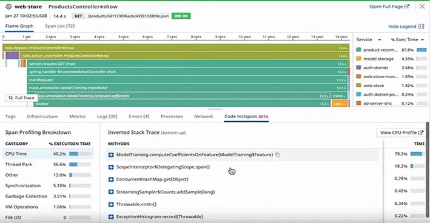Click the 200 OK status badge
Image resolution: width=430 pixels, height=223 pixels.
tap(181, 16)
